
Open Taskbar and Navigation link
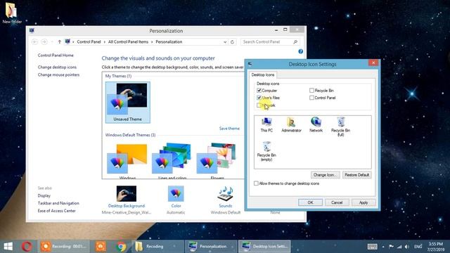coord(58,203)
